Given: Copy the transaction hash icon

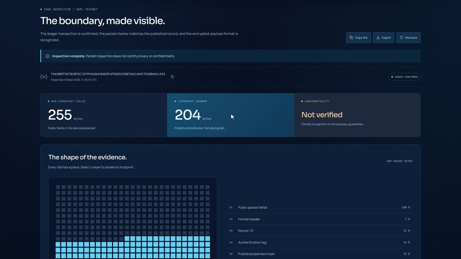Looking at the screenshot, I should (172, 77).
